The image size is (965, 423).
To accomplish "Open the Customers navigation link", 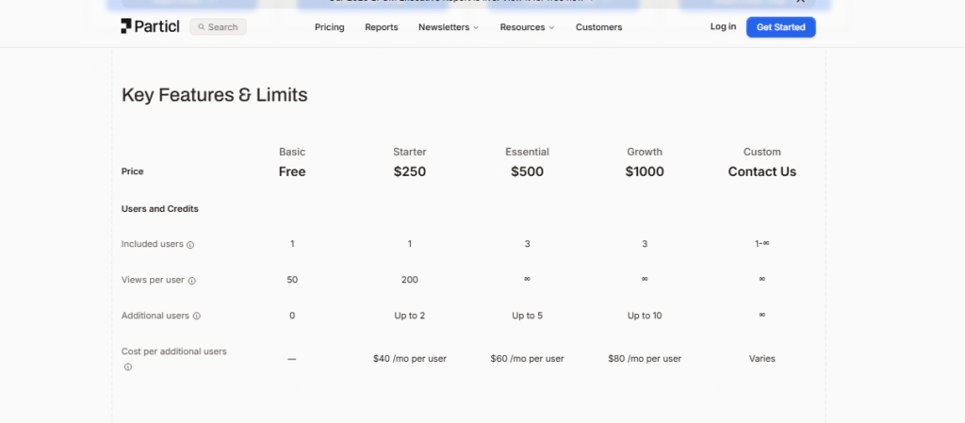I will click(x=598, y=27).
